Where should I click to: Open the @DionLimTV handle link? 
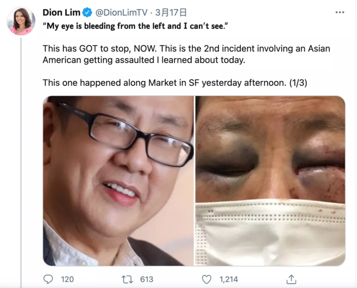point(121,13)
